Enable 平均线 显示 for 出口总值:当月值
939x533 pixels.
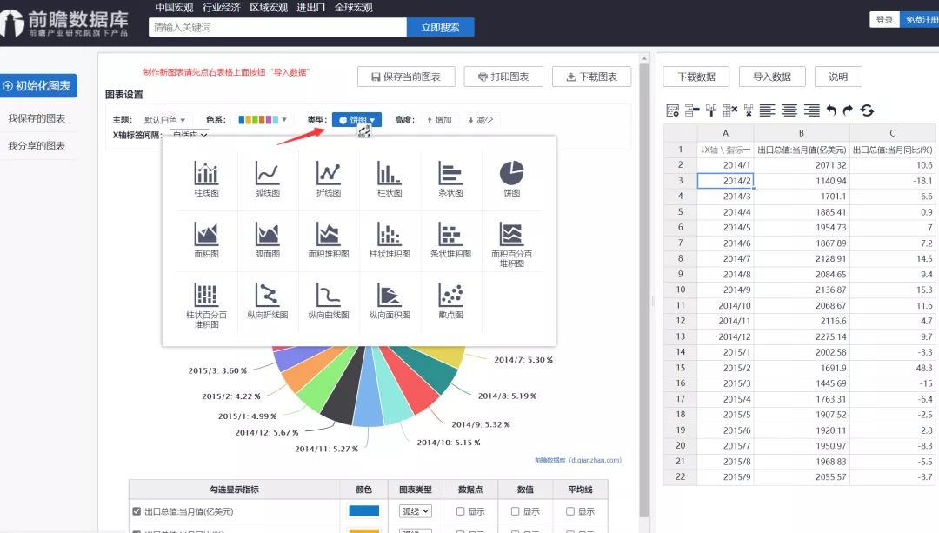point(570,511)
